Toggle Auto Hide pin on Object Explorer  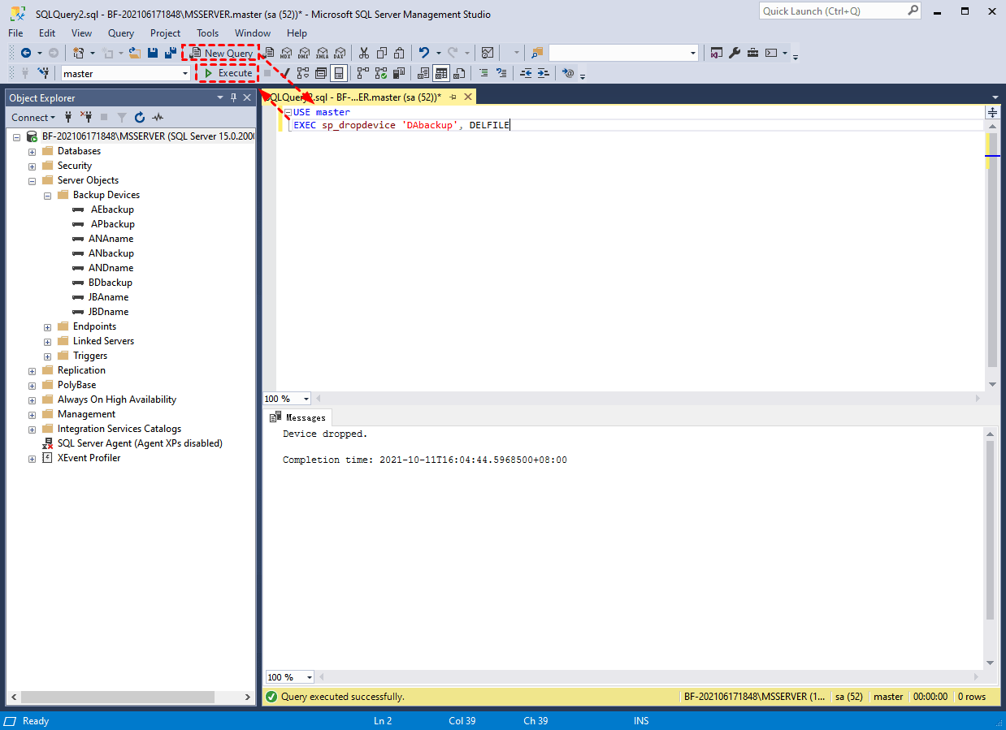click(234, 97)
